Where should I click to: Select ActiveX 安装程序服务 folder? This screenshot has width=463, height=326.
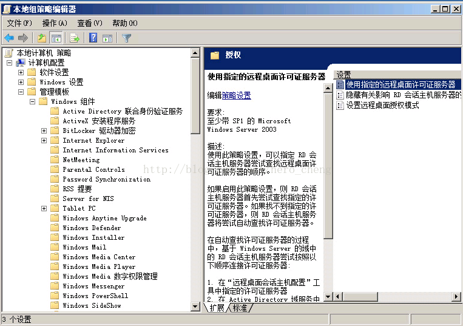[x=99, y=121]
